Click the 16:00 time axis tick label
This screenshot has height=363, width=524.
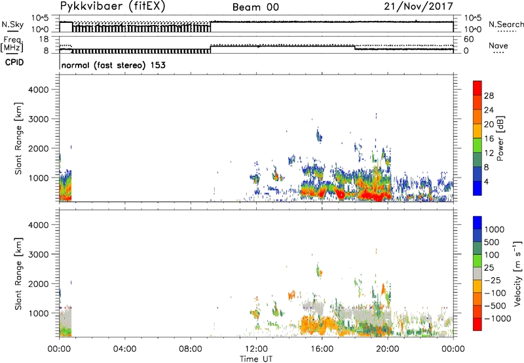322,349
